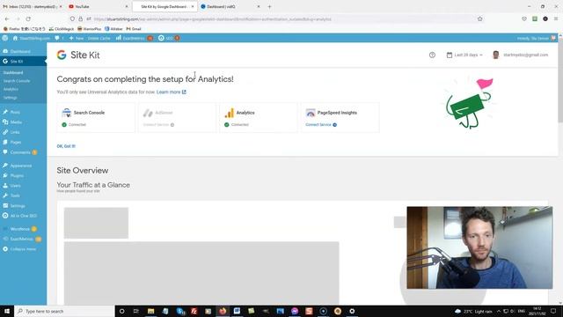This screenshot has height=317, width=563.
Task: Open Appearance via its brush icon
Action: (5, 166)
